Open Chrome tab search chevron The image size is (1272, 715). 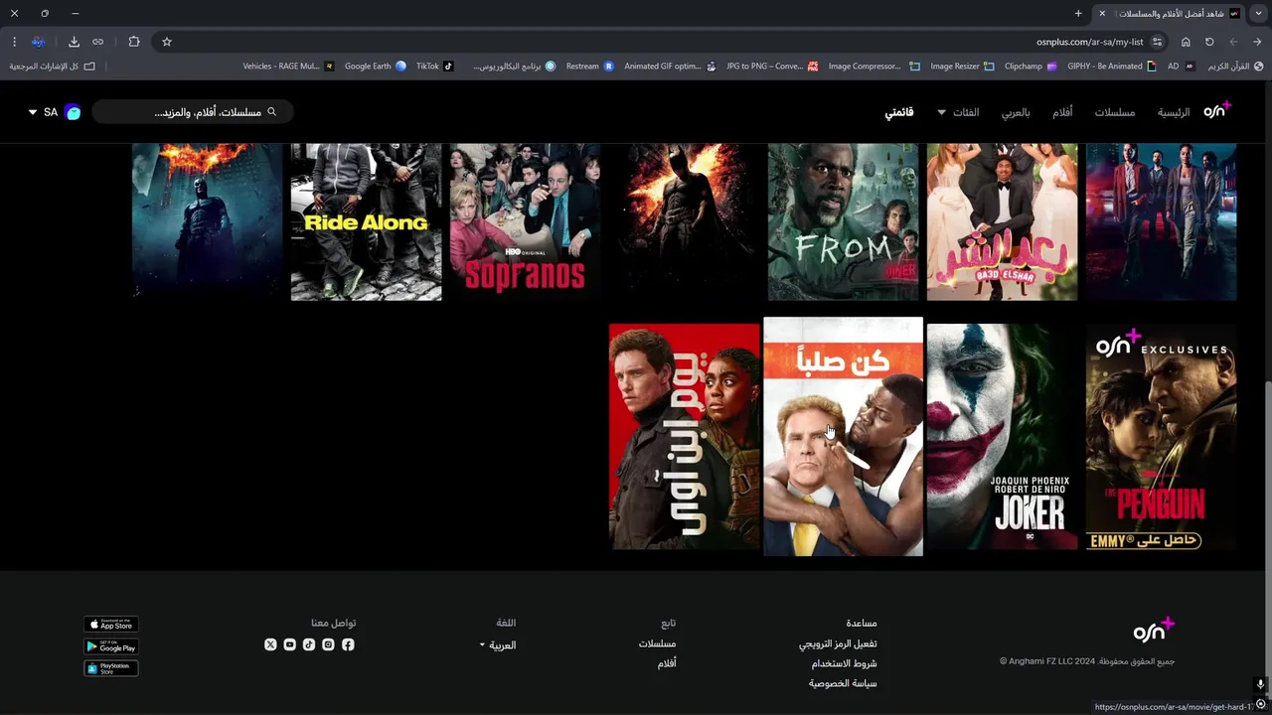1257,14
